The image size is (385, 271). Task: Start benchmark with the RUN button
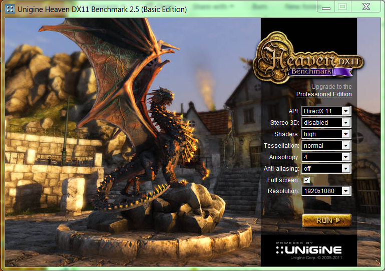point(327,220)
